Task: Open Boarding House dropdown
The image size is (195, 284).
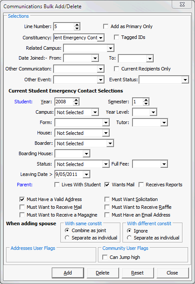Action: pos(86,154)
